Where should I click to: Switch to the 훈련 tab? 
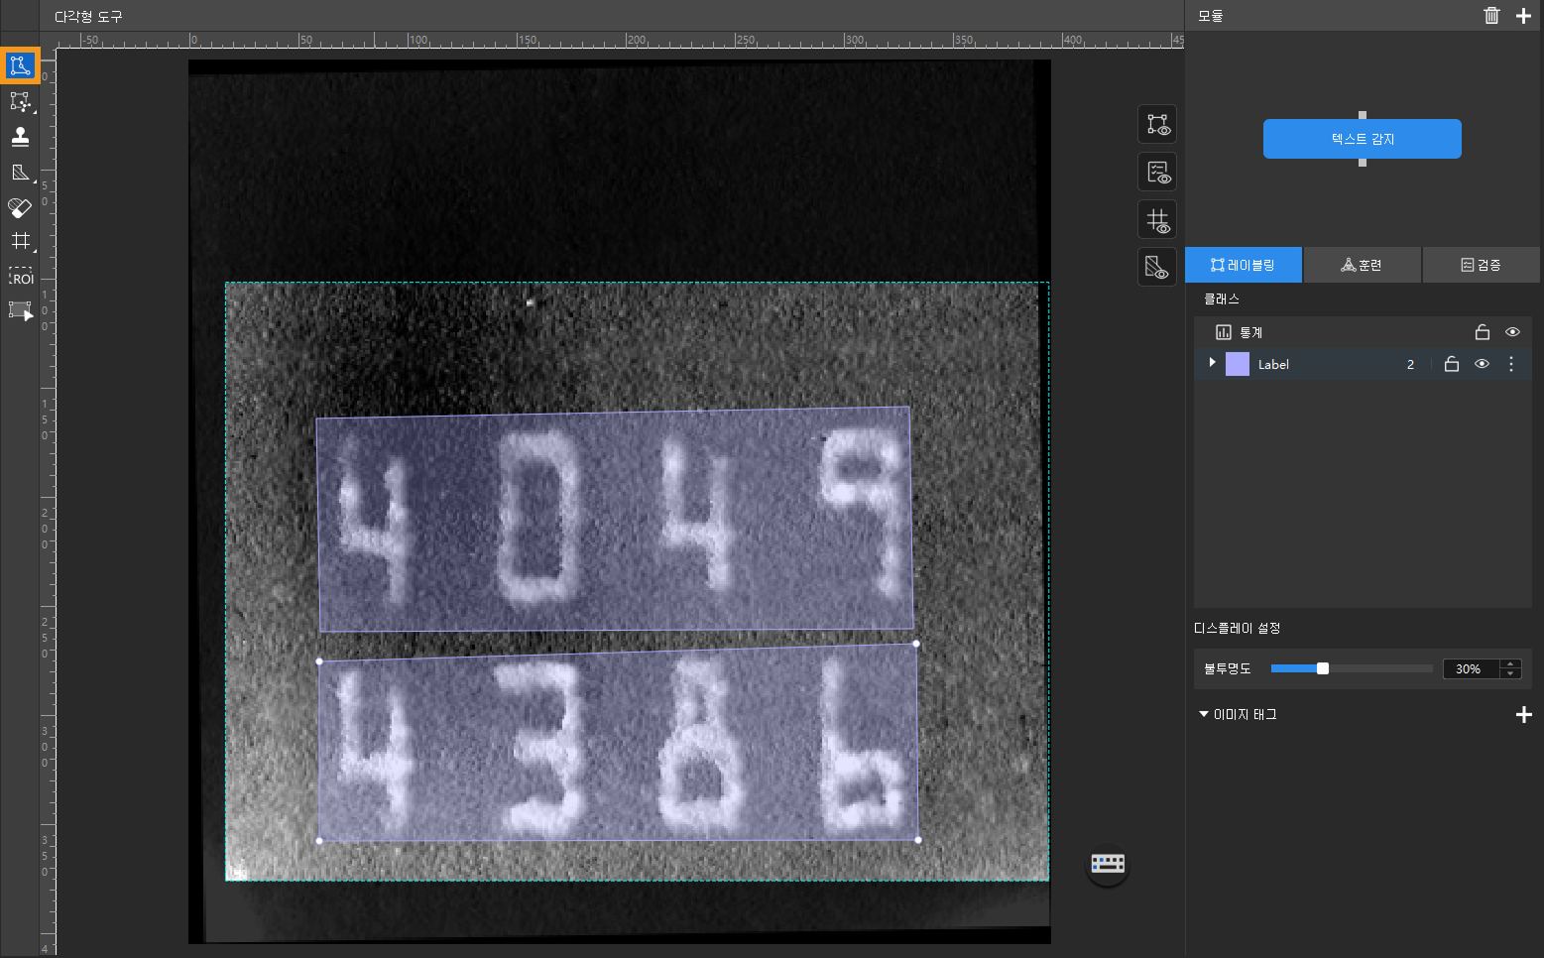1362,265
